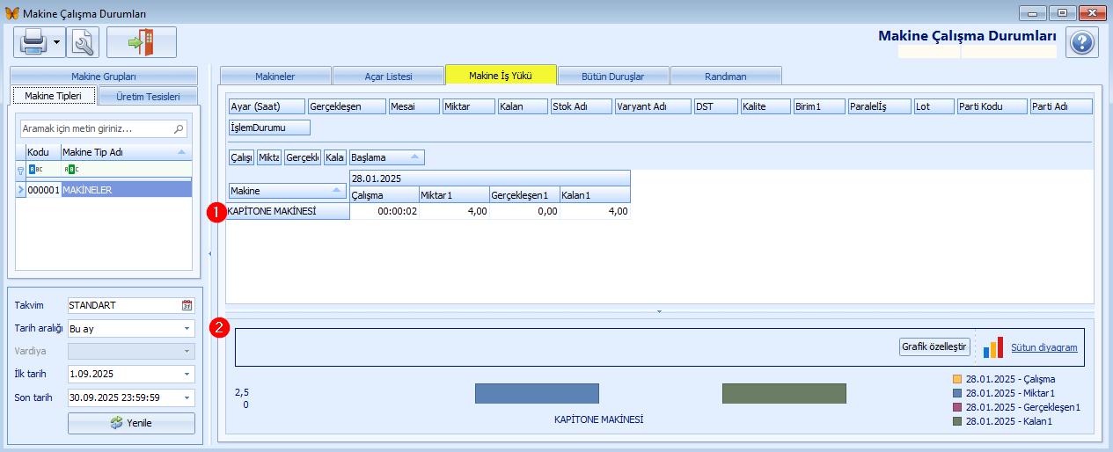Open the Takvim calendar icon

[187, 305]
